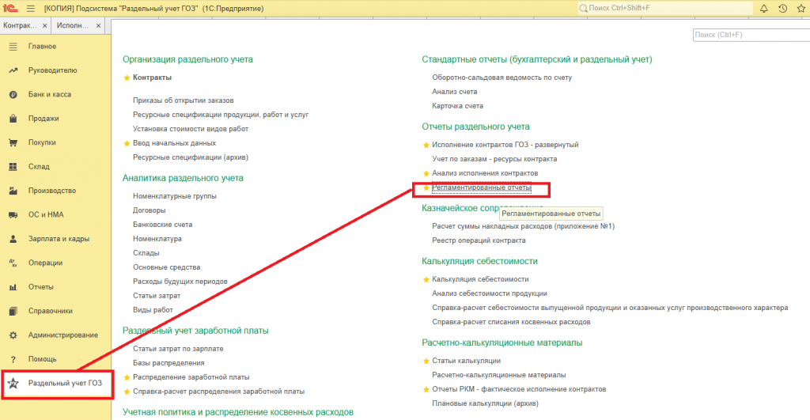Click the Руководителю chart icon

(13, 70)
